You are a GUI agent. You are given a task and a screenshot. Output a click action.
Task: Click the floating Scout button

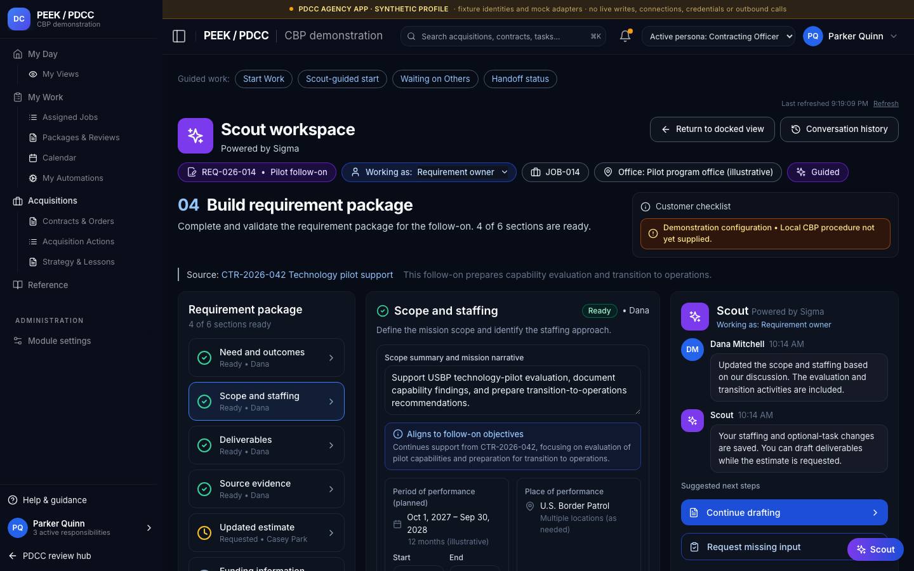[x=875, y=549]
